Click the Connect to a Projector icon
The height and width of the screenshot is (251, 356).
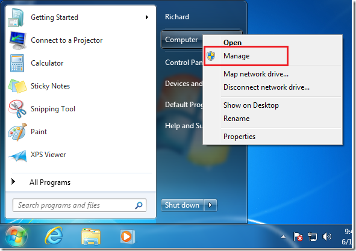pos(17,40)
